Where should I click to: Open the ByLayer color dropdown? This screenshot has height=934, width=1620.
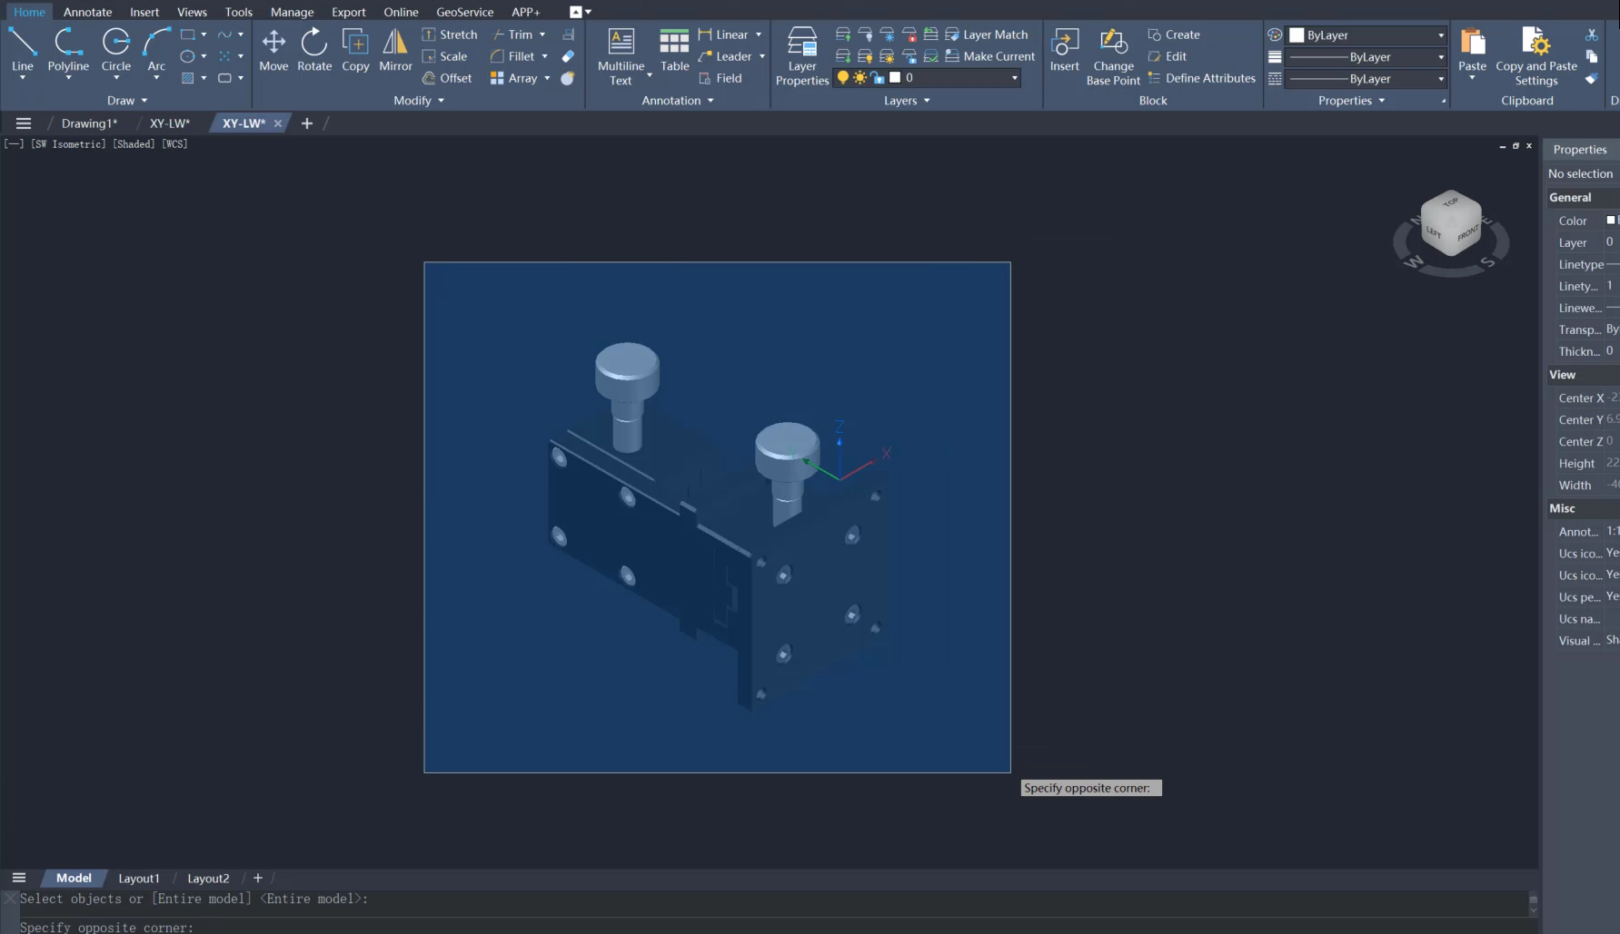(1441, 35)
